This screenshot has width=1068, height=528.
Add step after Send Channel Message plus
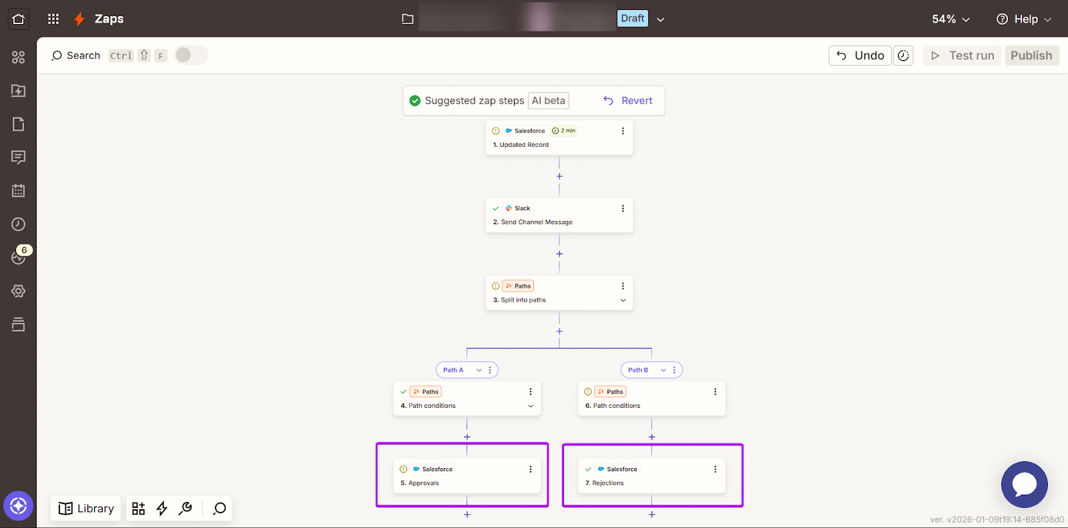coord(559,254)
